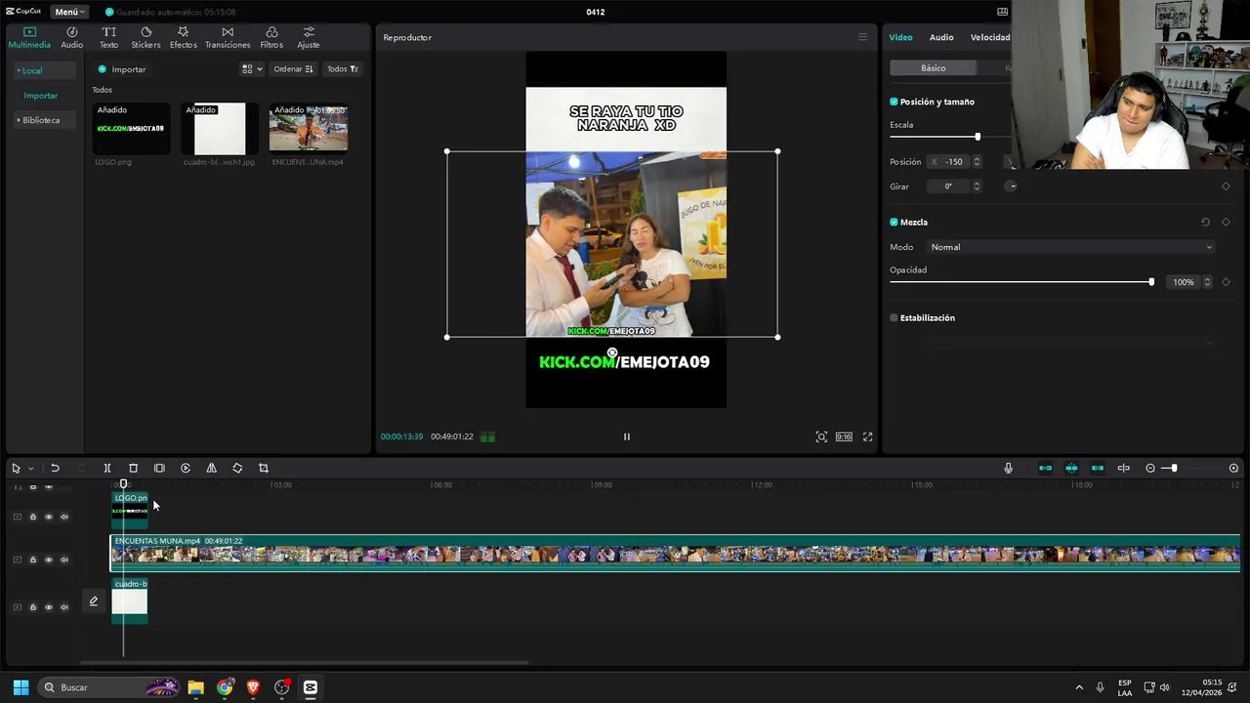Viewport: 1250px width, 703px height.
Task: Toggle timeline clip linkage
Action: [1098, 469]
